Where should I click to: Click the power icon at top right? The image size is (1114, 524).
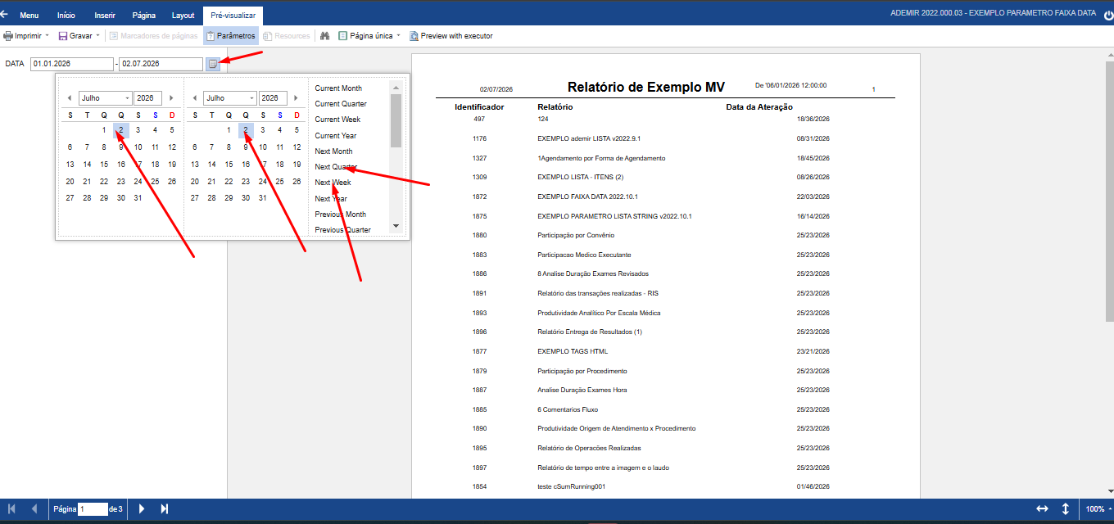point(1107,14)
